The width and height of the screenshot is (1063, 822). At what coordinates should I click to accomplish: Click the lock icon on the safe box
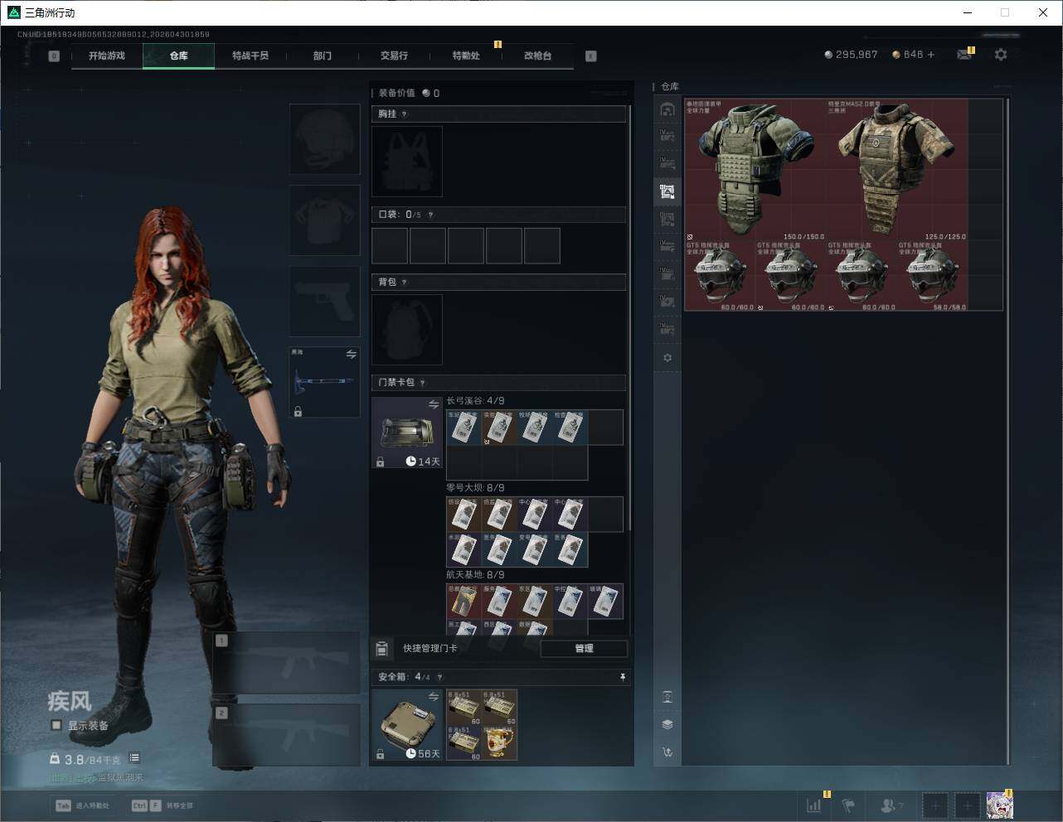380,754
